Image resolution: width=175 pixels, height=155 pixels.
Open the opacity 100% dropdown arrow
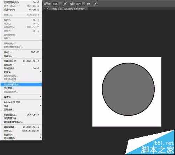(x=60, y=4)
